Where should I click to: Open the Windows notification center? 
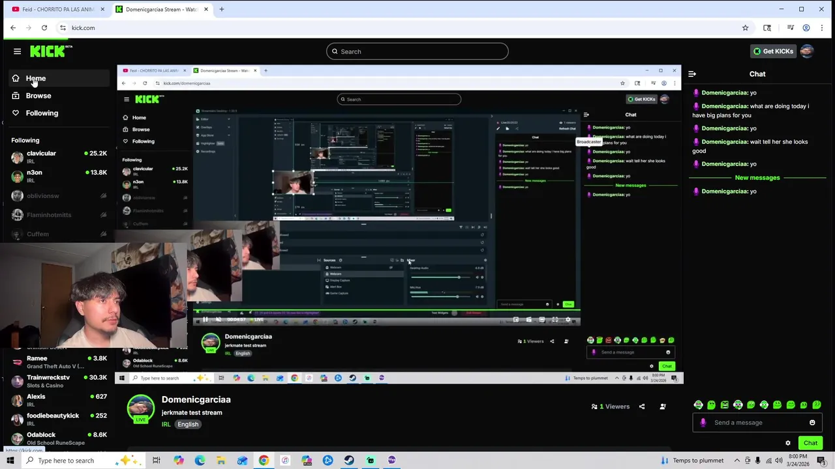click(821, 461)
